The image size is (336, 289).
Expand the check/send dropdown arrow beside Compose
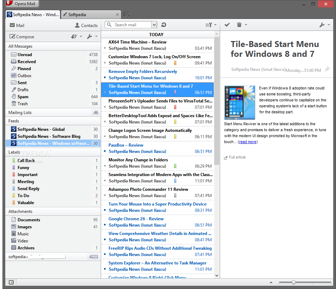click(81, 36)
